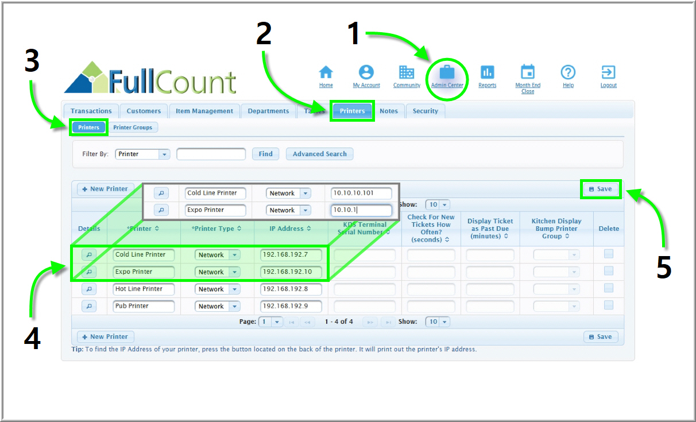
Task: Open the Printer Groups sub-tab
Action: pos(133,127)
